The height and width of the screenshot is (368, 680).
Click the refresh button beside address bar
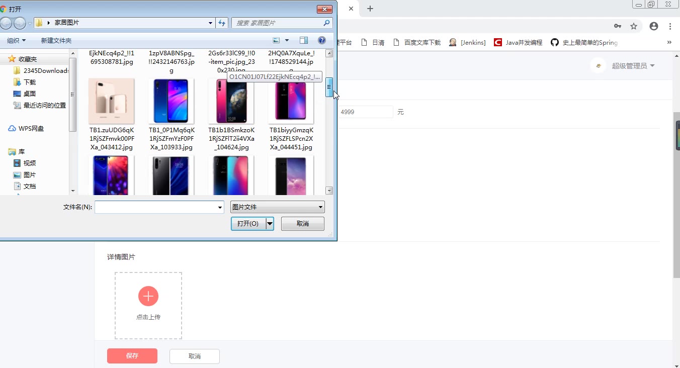pyautogui.click(x=222, y=23)
